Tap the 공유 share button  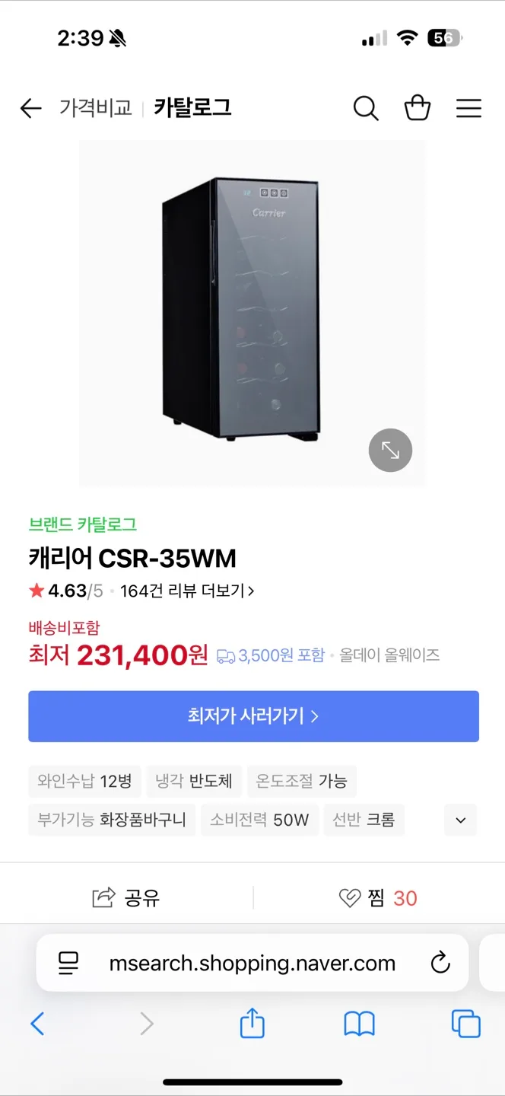click(126, 898)
